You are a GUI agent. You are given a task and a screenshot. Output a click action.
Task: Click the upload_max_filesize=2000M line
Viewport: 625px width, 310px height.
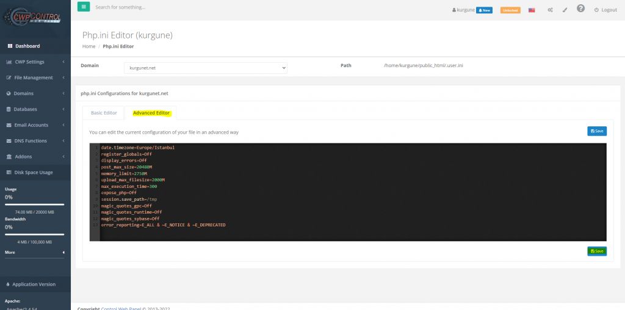coord(132,180)
